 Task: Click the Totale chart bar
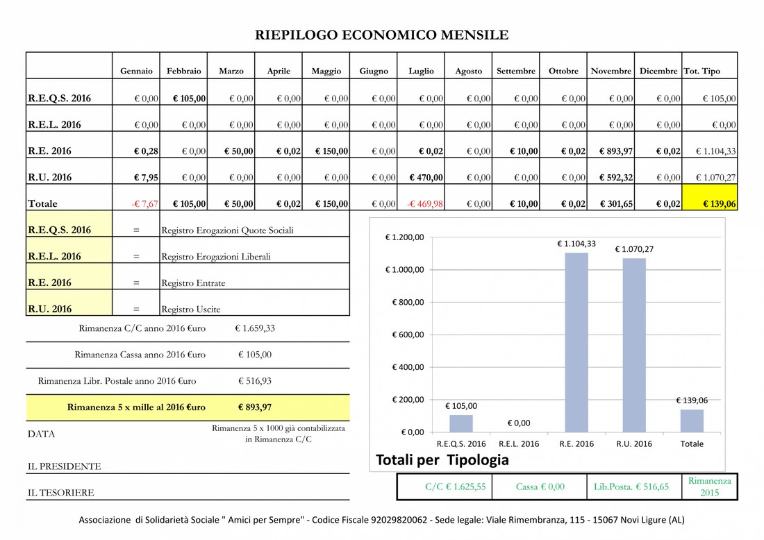[x=692, y=421]
